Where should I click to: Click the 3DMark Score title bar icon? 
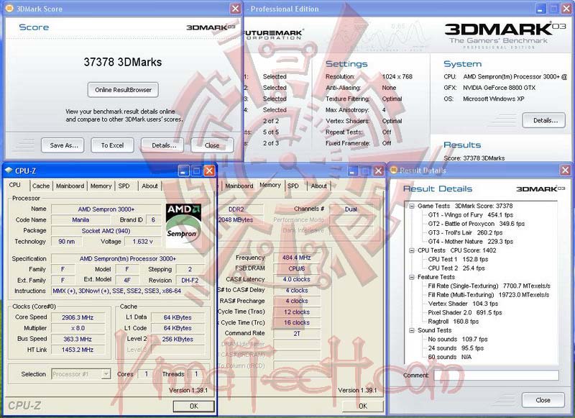(9, 8)
